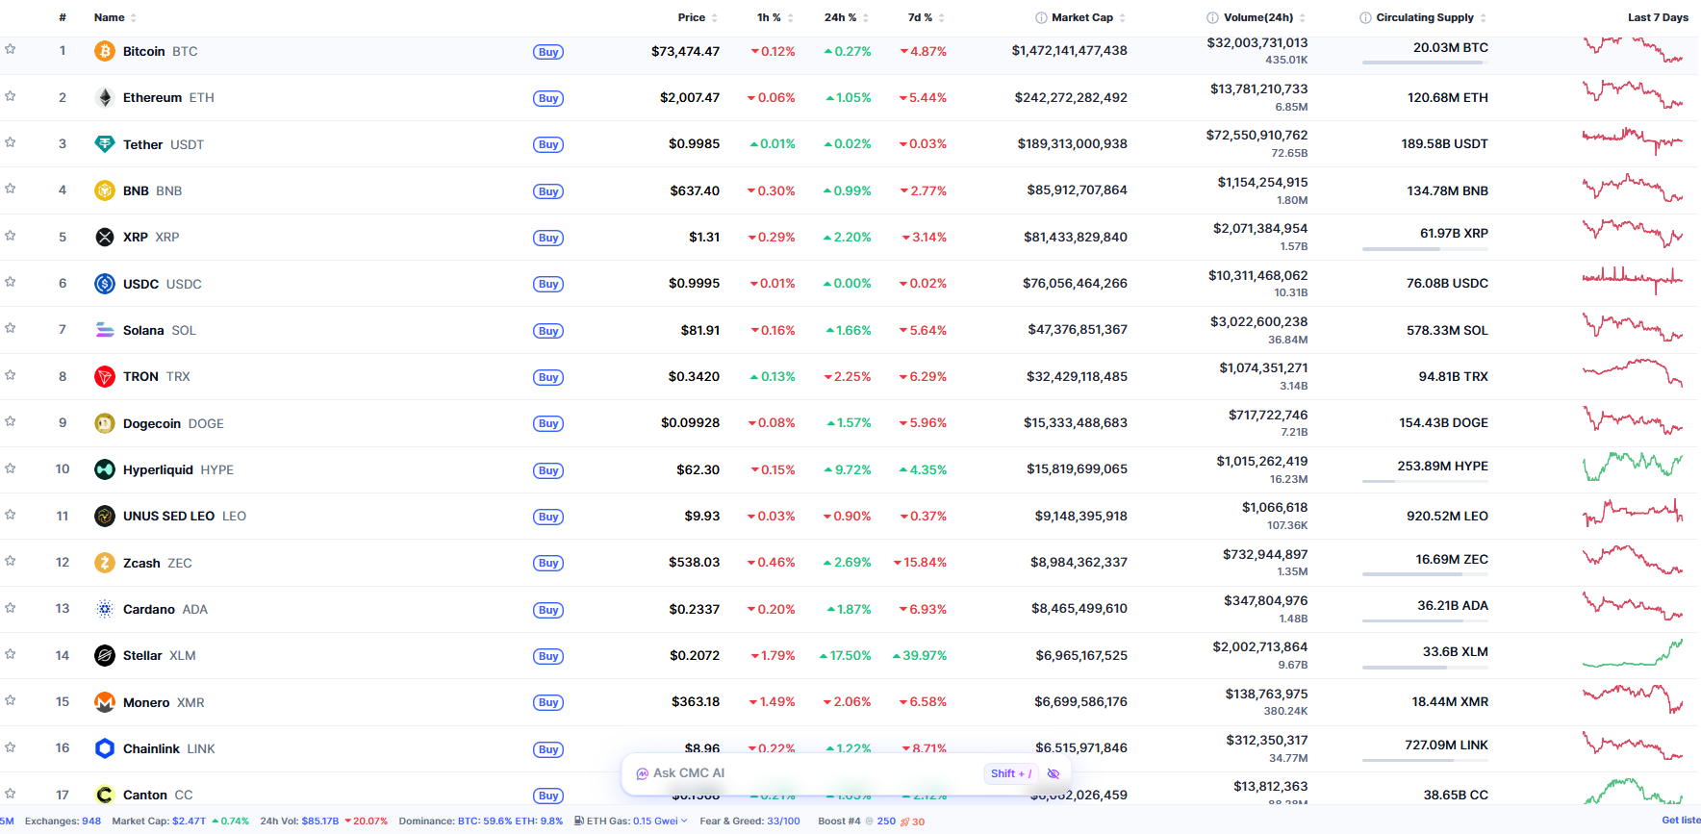Star Zcash for the watchlist
1701x834 pixels.
[x=11, y=561]
